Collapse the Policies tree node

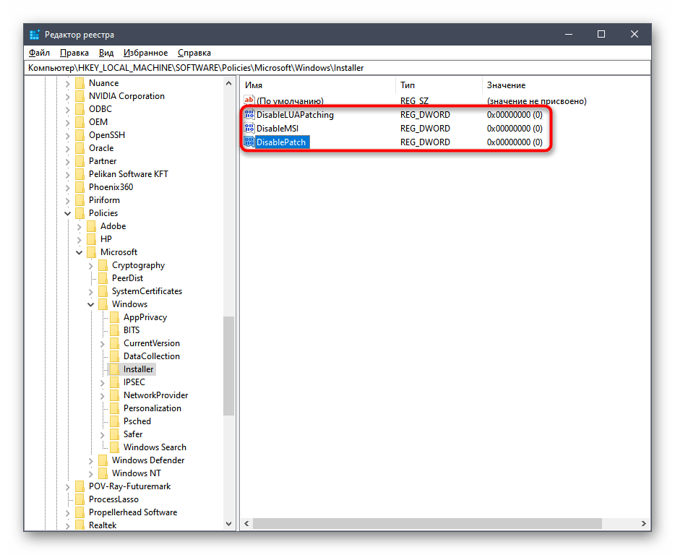click(68, 213)
